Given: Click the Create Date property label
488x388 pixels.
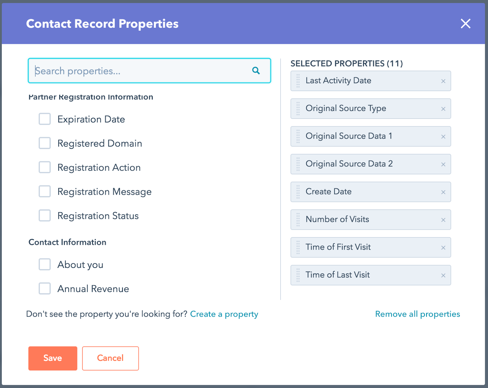Looking at the screenshot, I should (328, 191).
